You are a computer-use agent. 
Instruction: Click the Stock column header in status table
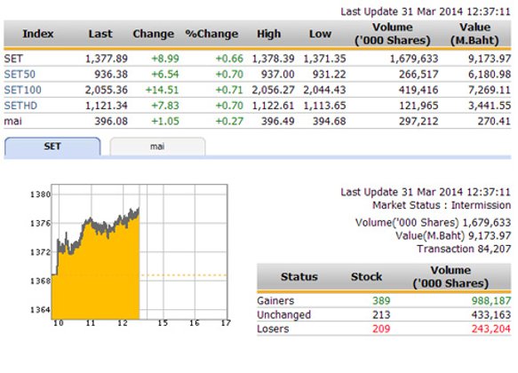[366, 276]
